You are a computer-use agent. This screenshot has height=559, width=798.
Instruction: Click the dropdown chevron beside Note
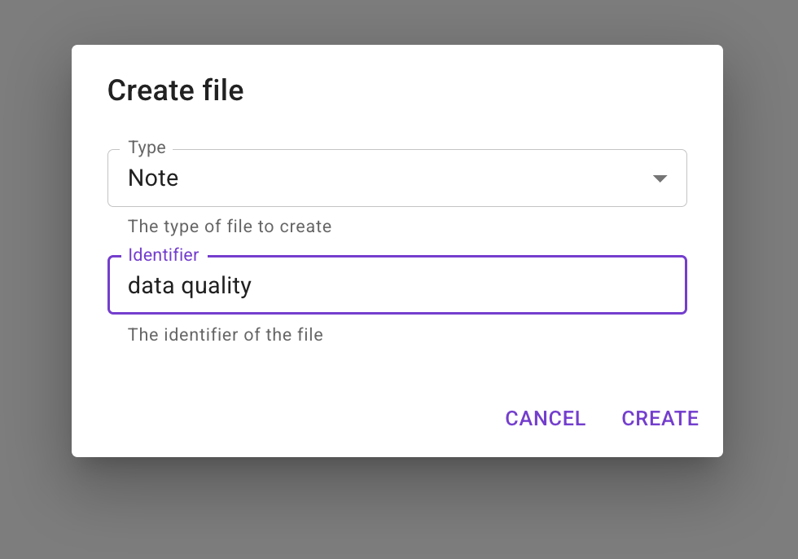(660, 178)
